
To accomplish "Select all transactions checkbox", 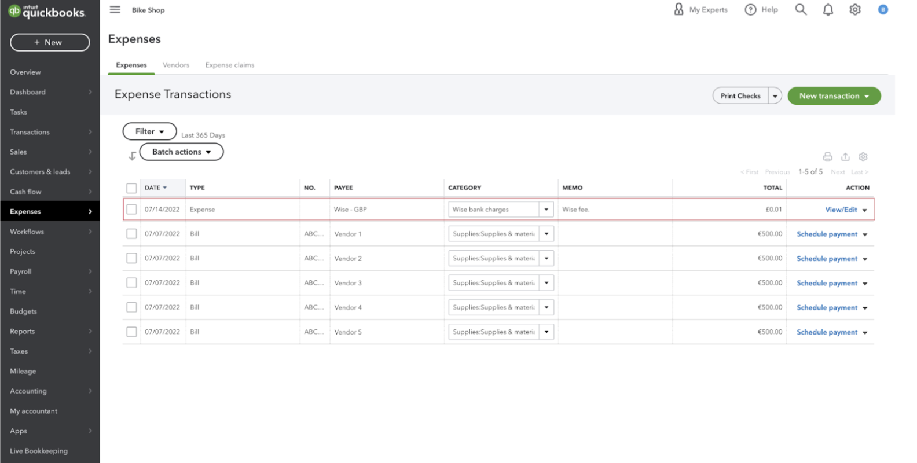I will click(x=131, y=188).
